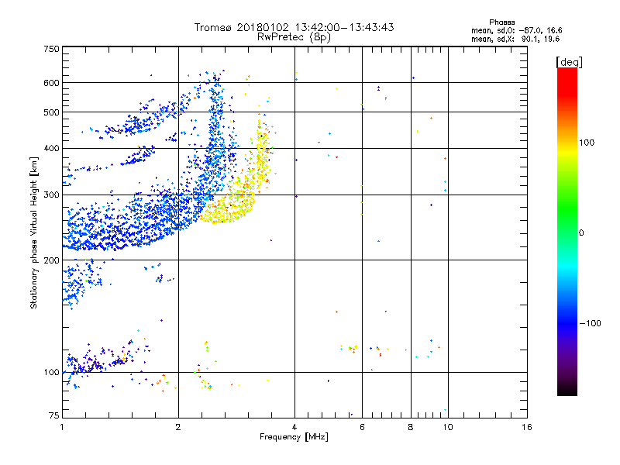Click the '[deg]' colorbar unit label

point(569,62)
